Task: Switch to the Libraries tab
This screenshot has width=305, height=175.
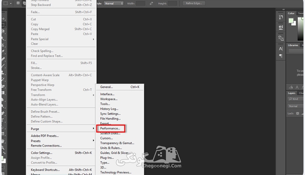Action: pos(293,45)
